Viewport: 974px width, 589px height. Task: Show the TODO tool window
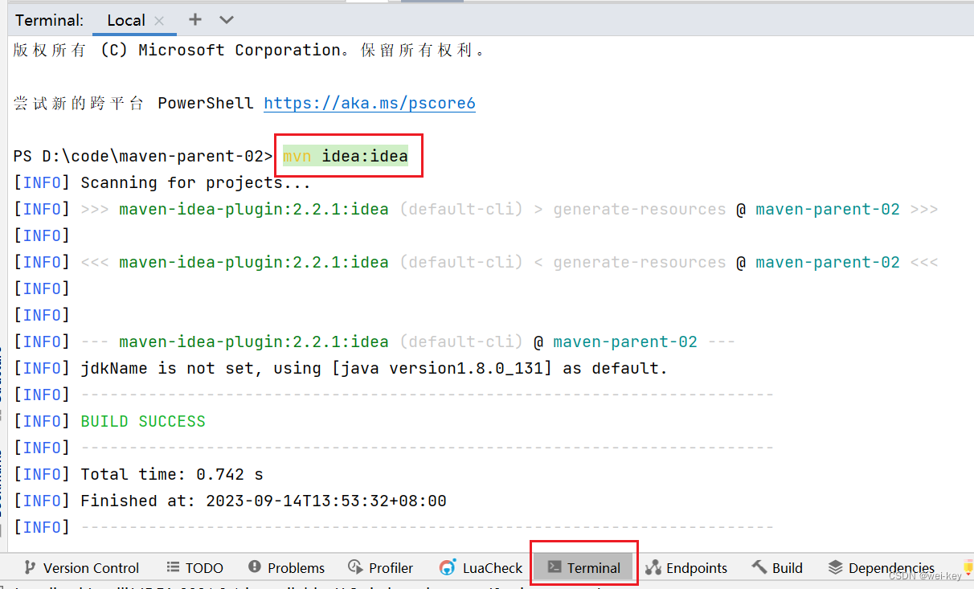click(194, 567)
